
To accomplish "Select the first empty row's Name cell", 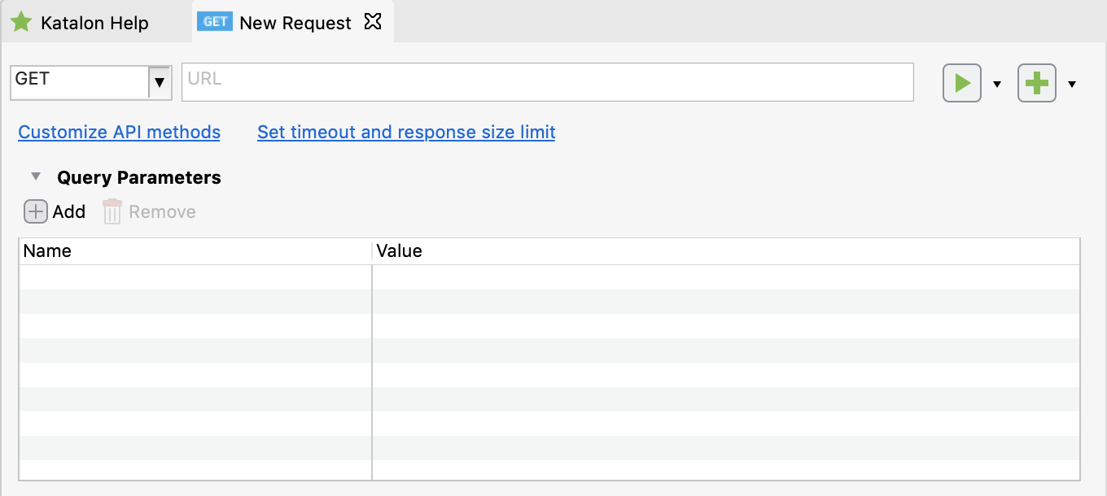I will point(195,277).
